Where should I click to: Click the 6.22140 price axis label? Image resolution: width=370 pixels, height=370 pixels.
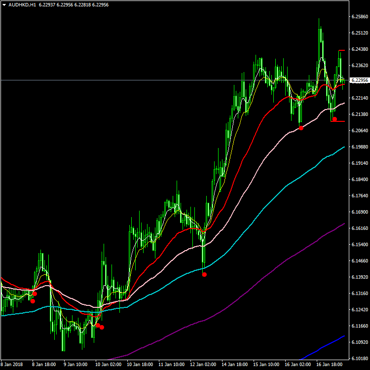360,98
